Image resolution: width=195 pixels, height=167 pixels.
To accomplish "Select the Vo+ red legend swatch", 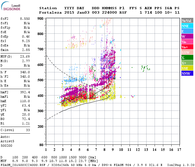I will coord(187,47).
